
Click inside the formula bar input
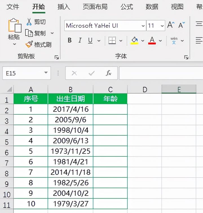coord(161,73)
